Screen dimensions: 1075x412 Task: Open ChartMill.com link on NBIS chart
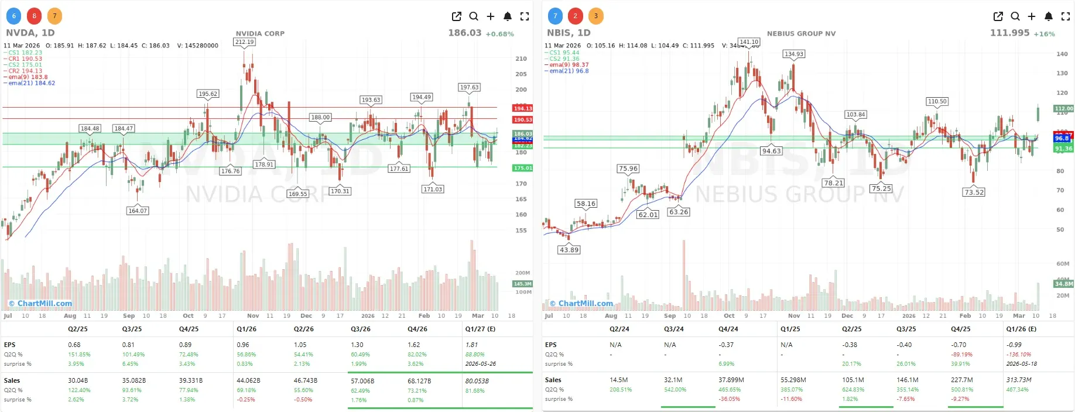pyautogui.click(x=581, y=303)
